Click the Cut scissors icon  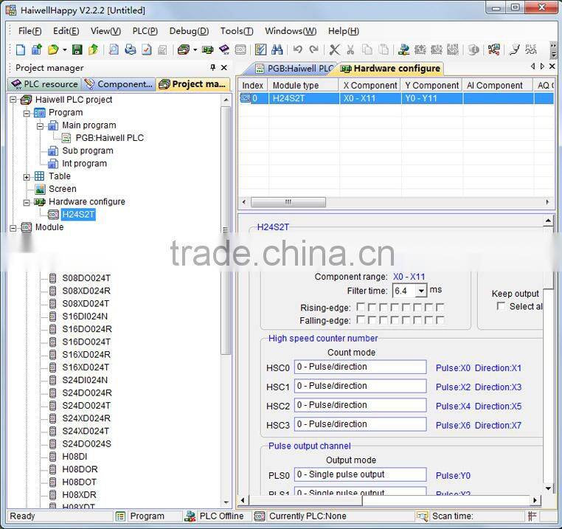350,50
